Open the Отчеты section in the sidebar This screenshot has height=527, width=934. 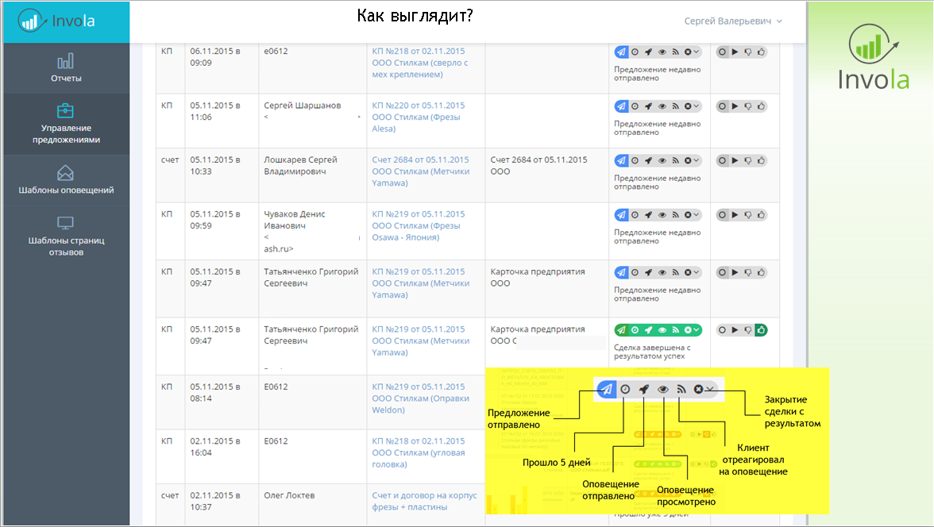click(x=65, y=68)
